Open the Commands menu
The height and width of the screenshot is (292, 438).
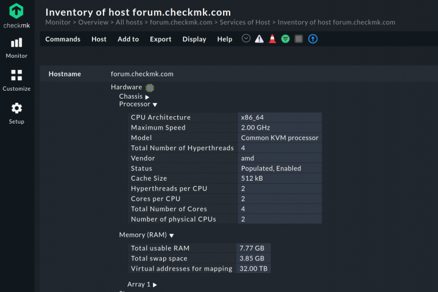pos(63,39)
